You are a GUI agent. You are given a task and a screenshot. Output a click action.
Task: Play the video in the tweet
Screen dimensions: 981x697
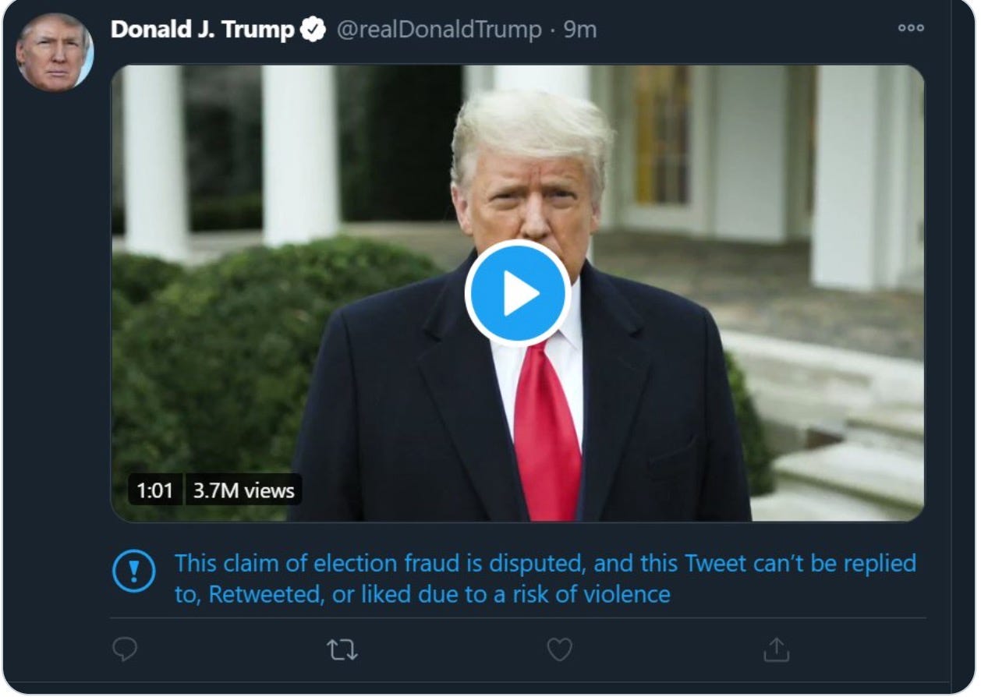click(517, 293)
